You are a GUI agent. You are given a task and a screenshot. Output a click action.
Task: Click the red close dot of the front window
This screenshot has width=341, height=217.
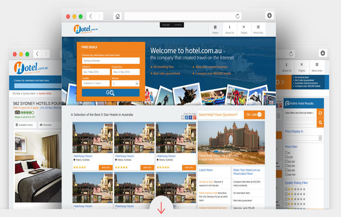pyautogui.click(x=68, y=17)
